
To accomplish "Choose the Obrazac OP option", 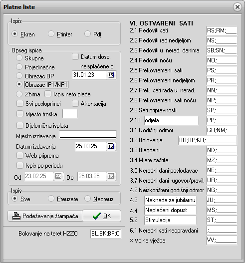I will (19, 76).
